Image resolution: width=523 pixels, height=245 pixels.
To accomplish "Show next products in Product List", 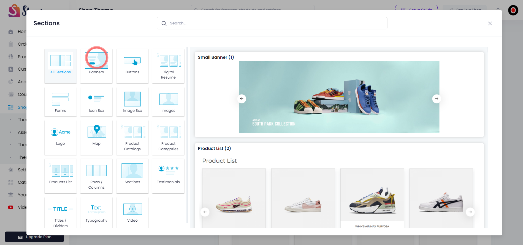I will pos(470,212).
